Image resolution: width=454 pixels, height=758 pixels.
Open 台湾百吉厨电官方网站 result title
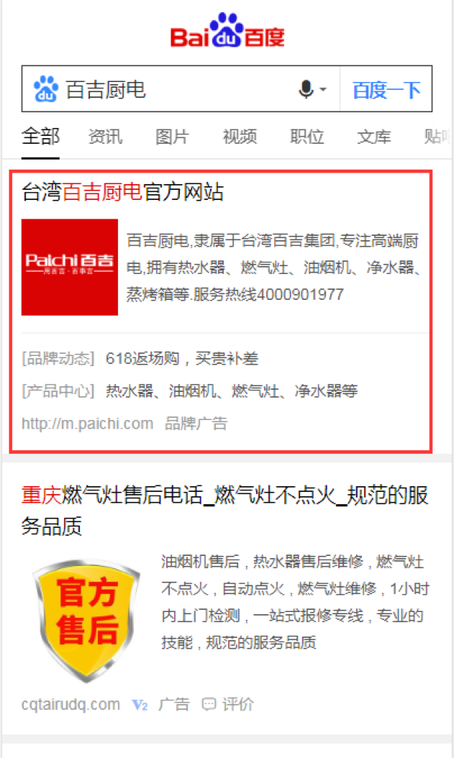[x=123, y=191]
